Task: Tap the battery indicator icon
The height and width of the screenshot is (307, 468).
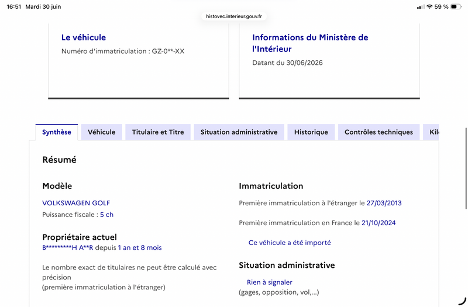Action: coord(456,6)
